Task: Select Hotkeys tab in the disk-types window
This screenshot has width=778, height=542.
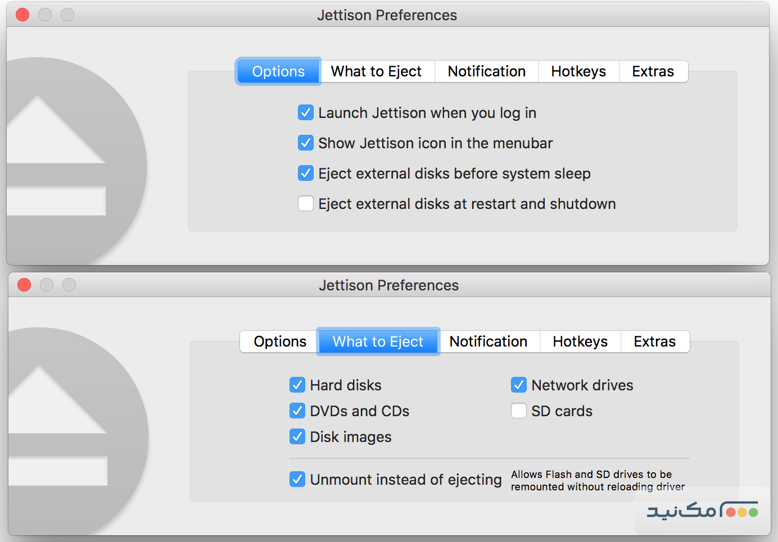Action: click(x=580, y=341)
